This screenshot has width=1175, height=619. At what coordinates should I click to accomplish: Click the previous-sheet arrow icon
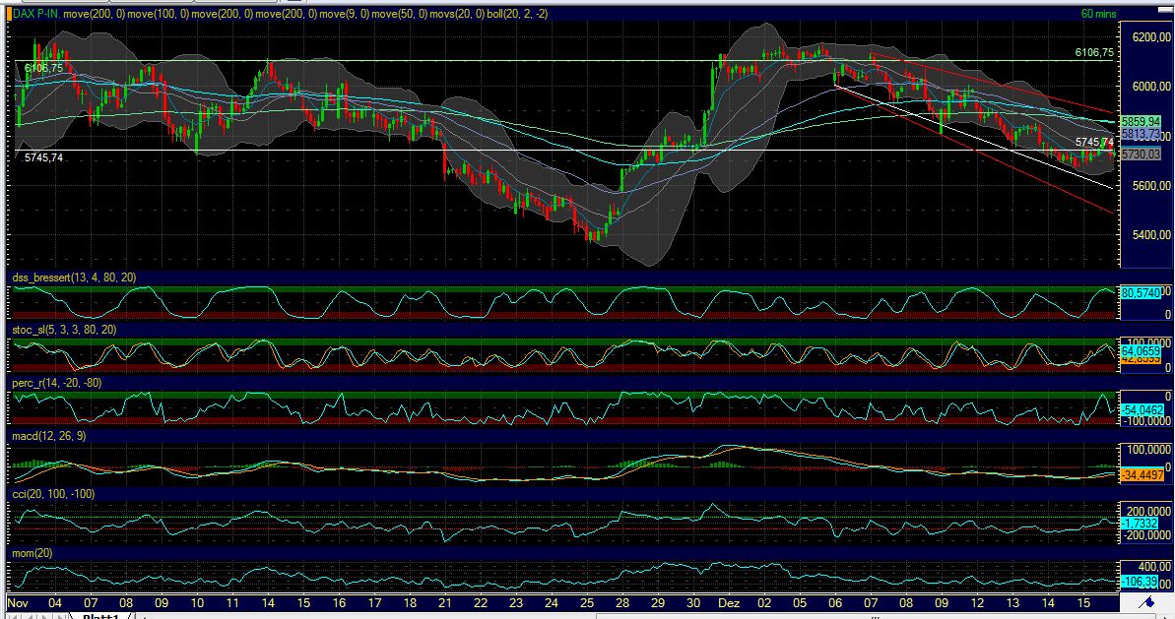[x=30, y=614]
